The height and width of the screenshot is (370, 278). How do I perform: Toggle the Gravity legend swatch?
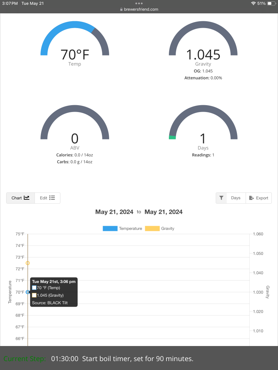tap(152, 229)
